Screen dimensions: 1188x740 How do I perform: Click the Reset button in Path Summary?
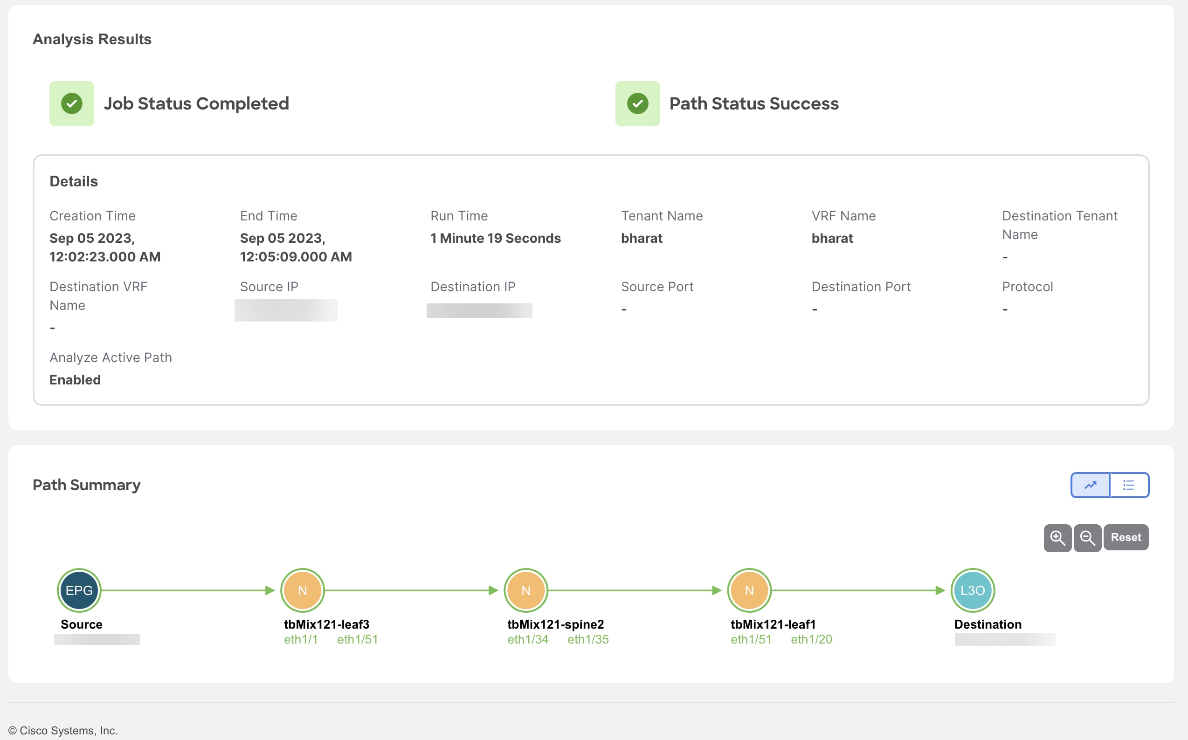[1126, 536]
